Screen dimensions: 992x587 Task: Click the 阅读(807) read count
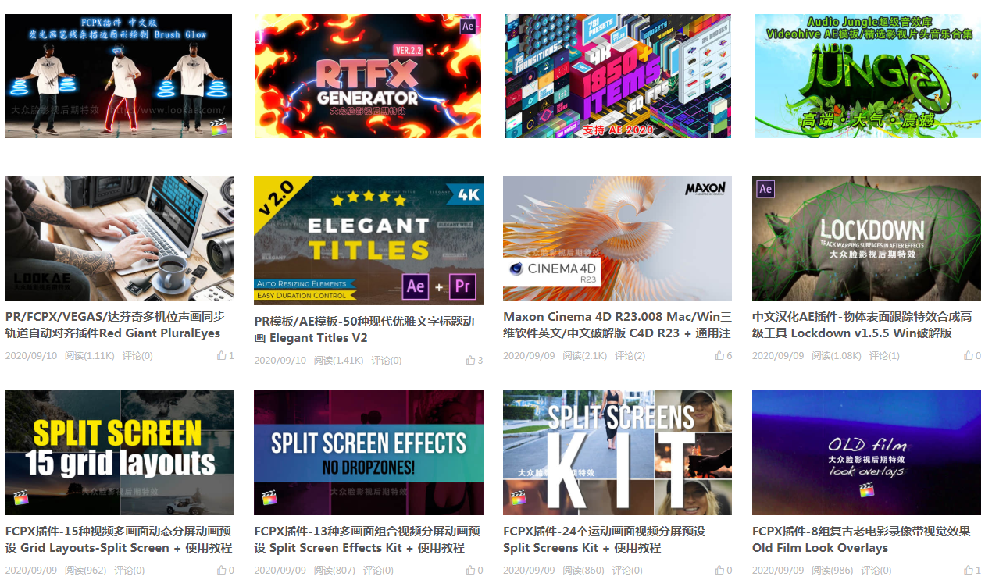click(x=335, y=571)
